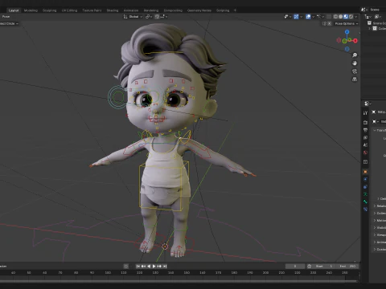Play the animation forward
386x289 pixels.
(x=154, y=267)
